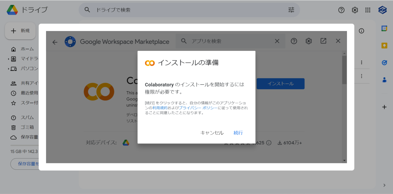This screenshot has height=194, width=393.
Task: Click the Google Drive logo
Action: pos(12,10)
